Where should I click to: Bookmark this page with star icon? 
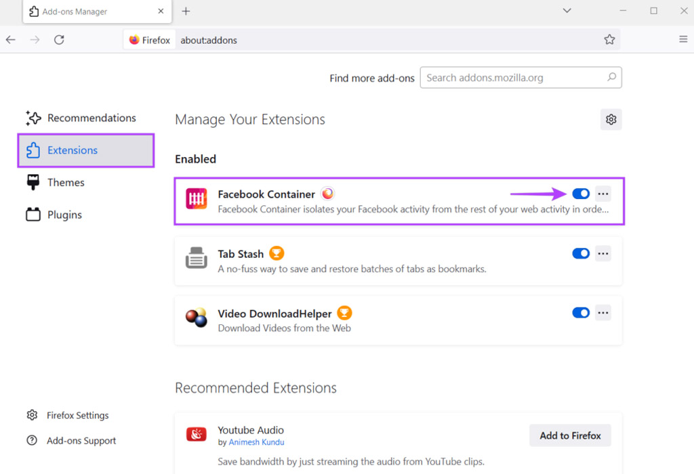(609, 40)
